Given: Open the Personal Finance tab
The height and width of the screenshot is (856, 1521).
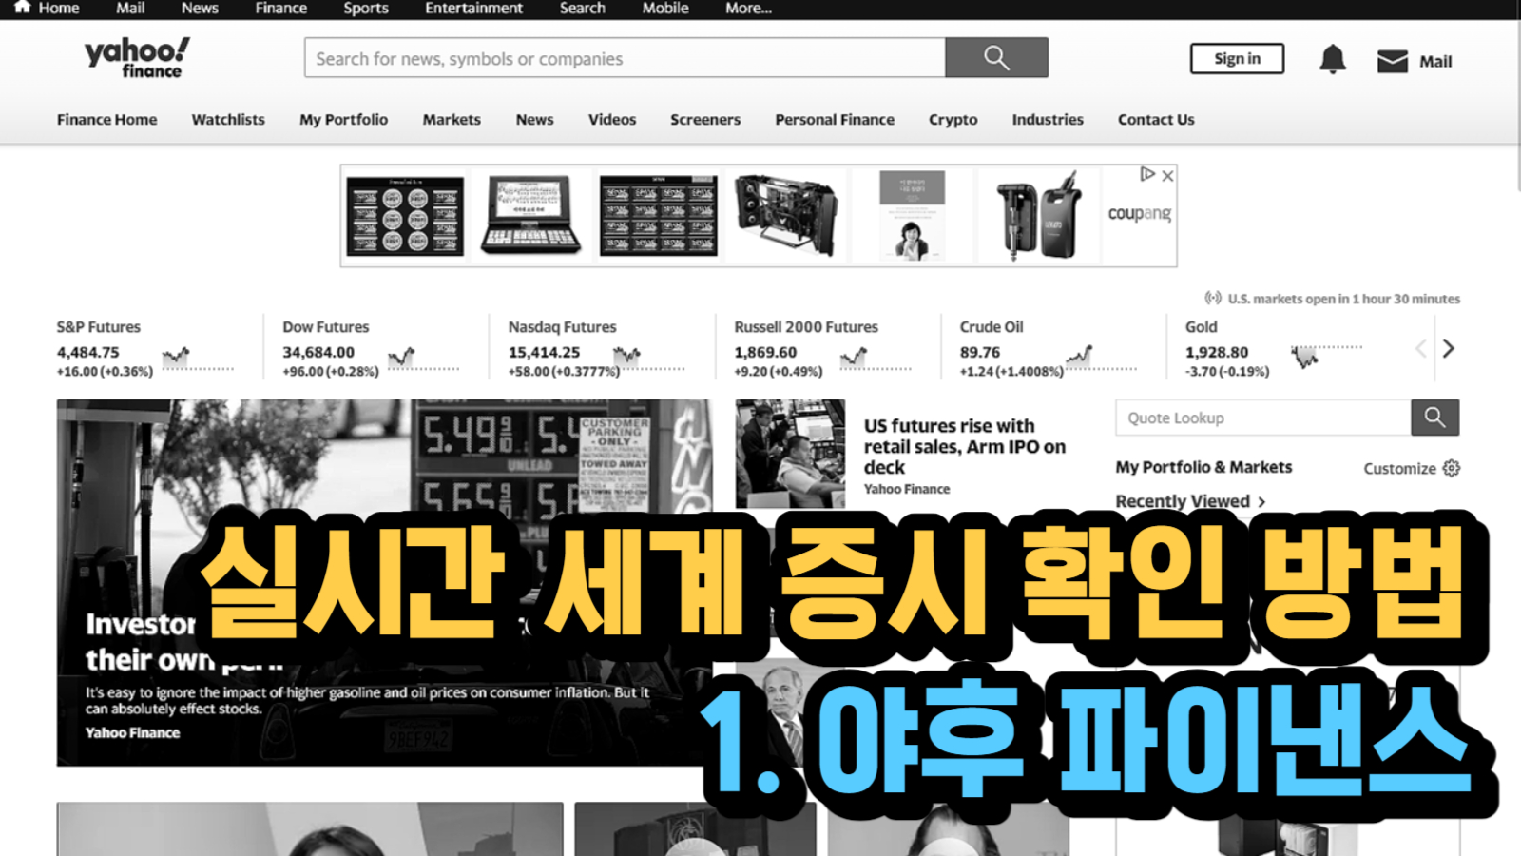Looking at the screenshot, I should coord(835,120).
